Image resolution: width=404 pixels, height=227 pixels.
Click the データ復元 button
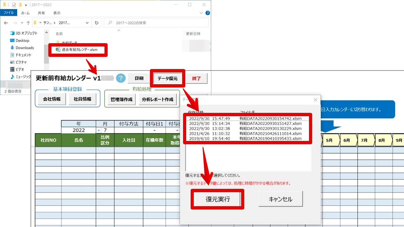[x=168, y=79]
